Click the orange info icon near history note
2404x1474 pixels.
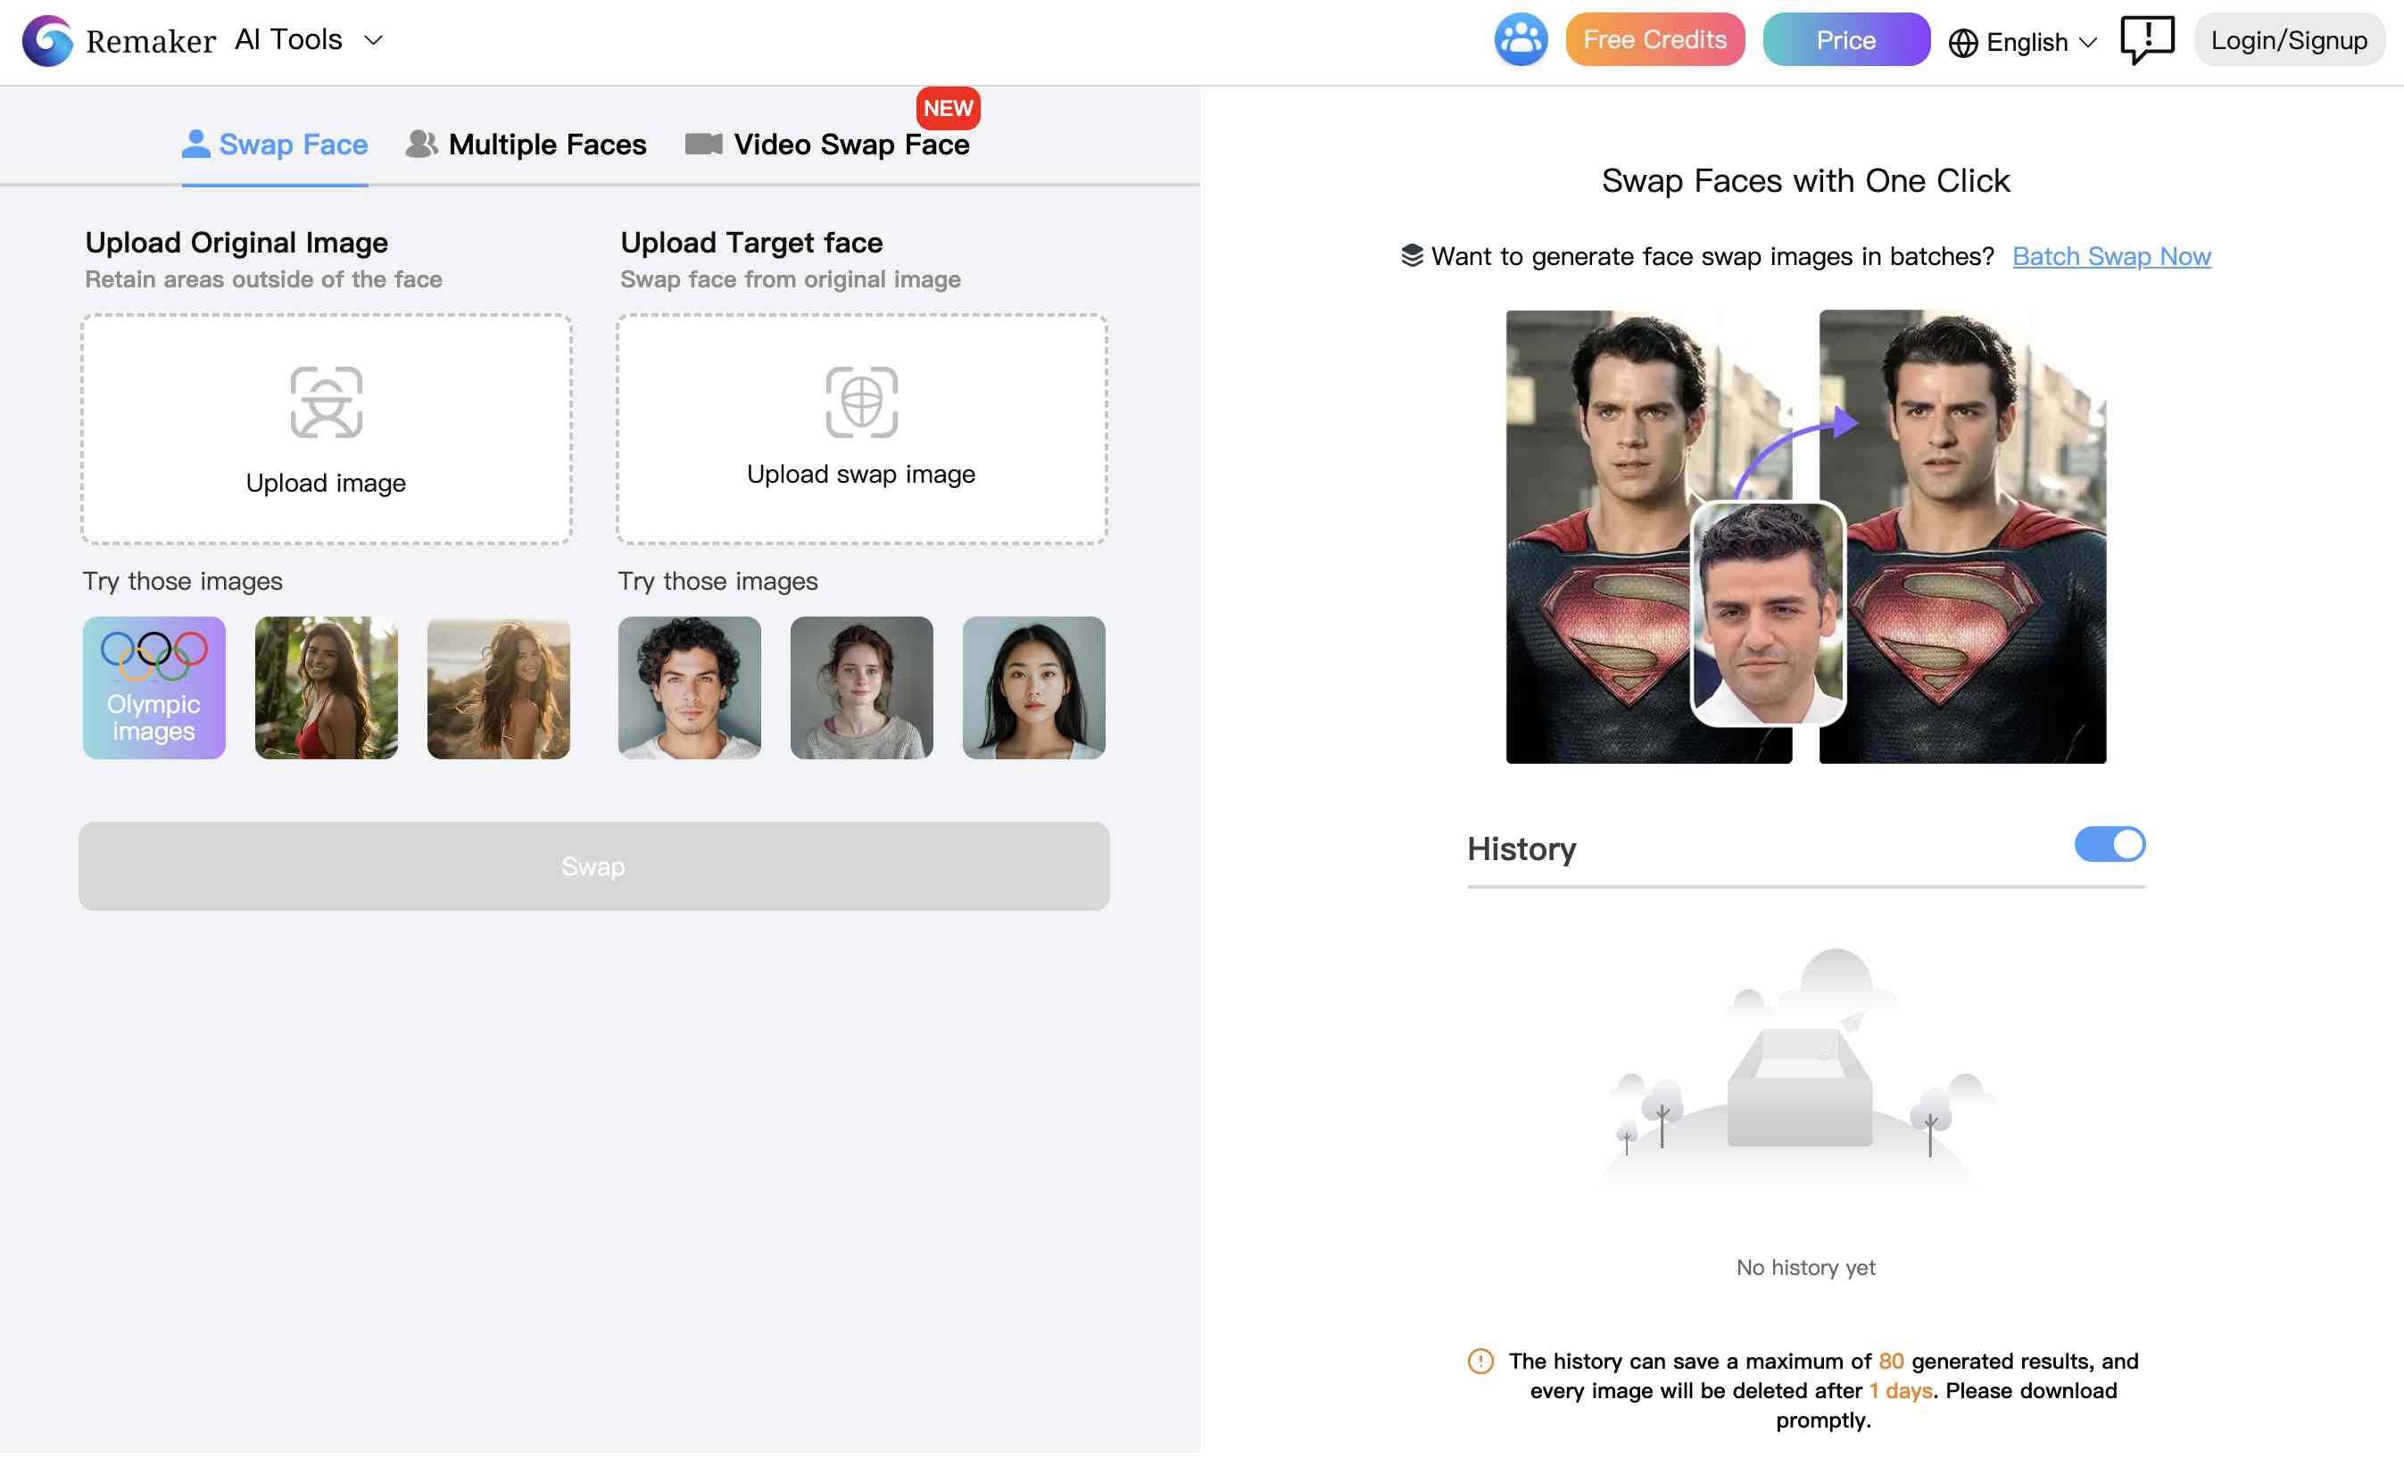click(x=1480, y=1360)
